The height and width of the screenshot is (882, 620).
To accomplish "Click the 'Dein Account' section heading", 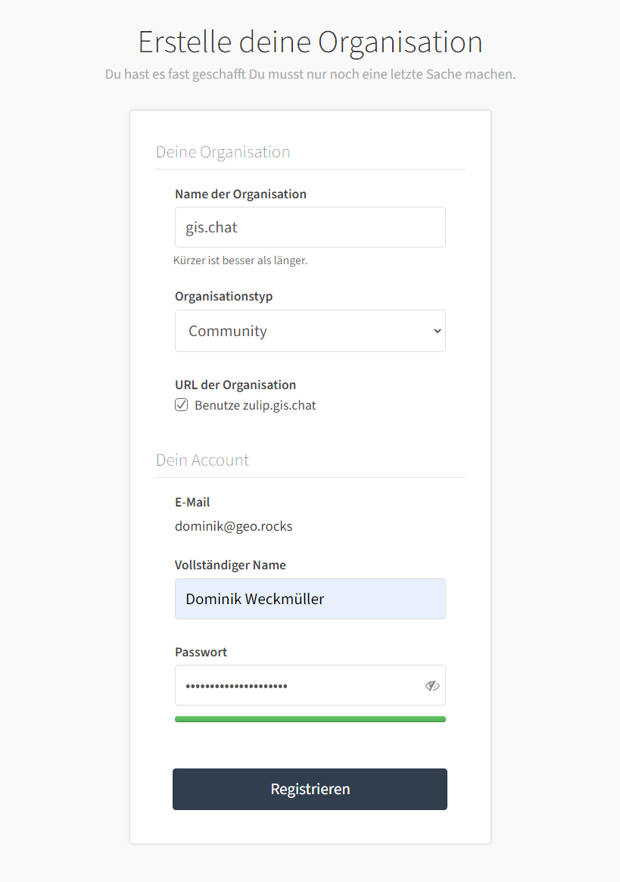I will coord(203,460).
